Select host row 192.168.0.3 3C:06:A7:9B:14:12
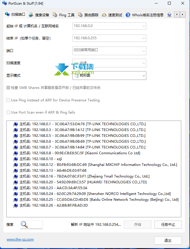Screen dimensions: 190x249 [x=80, y=130]
